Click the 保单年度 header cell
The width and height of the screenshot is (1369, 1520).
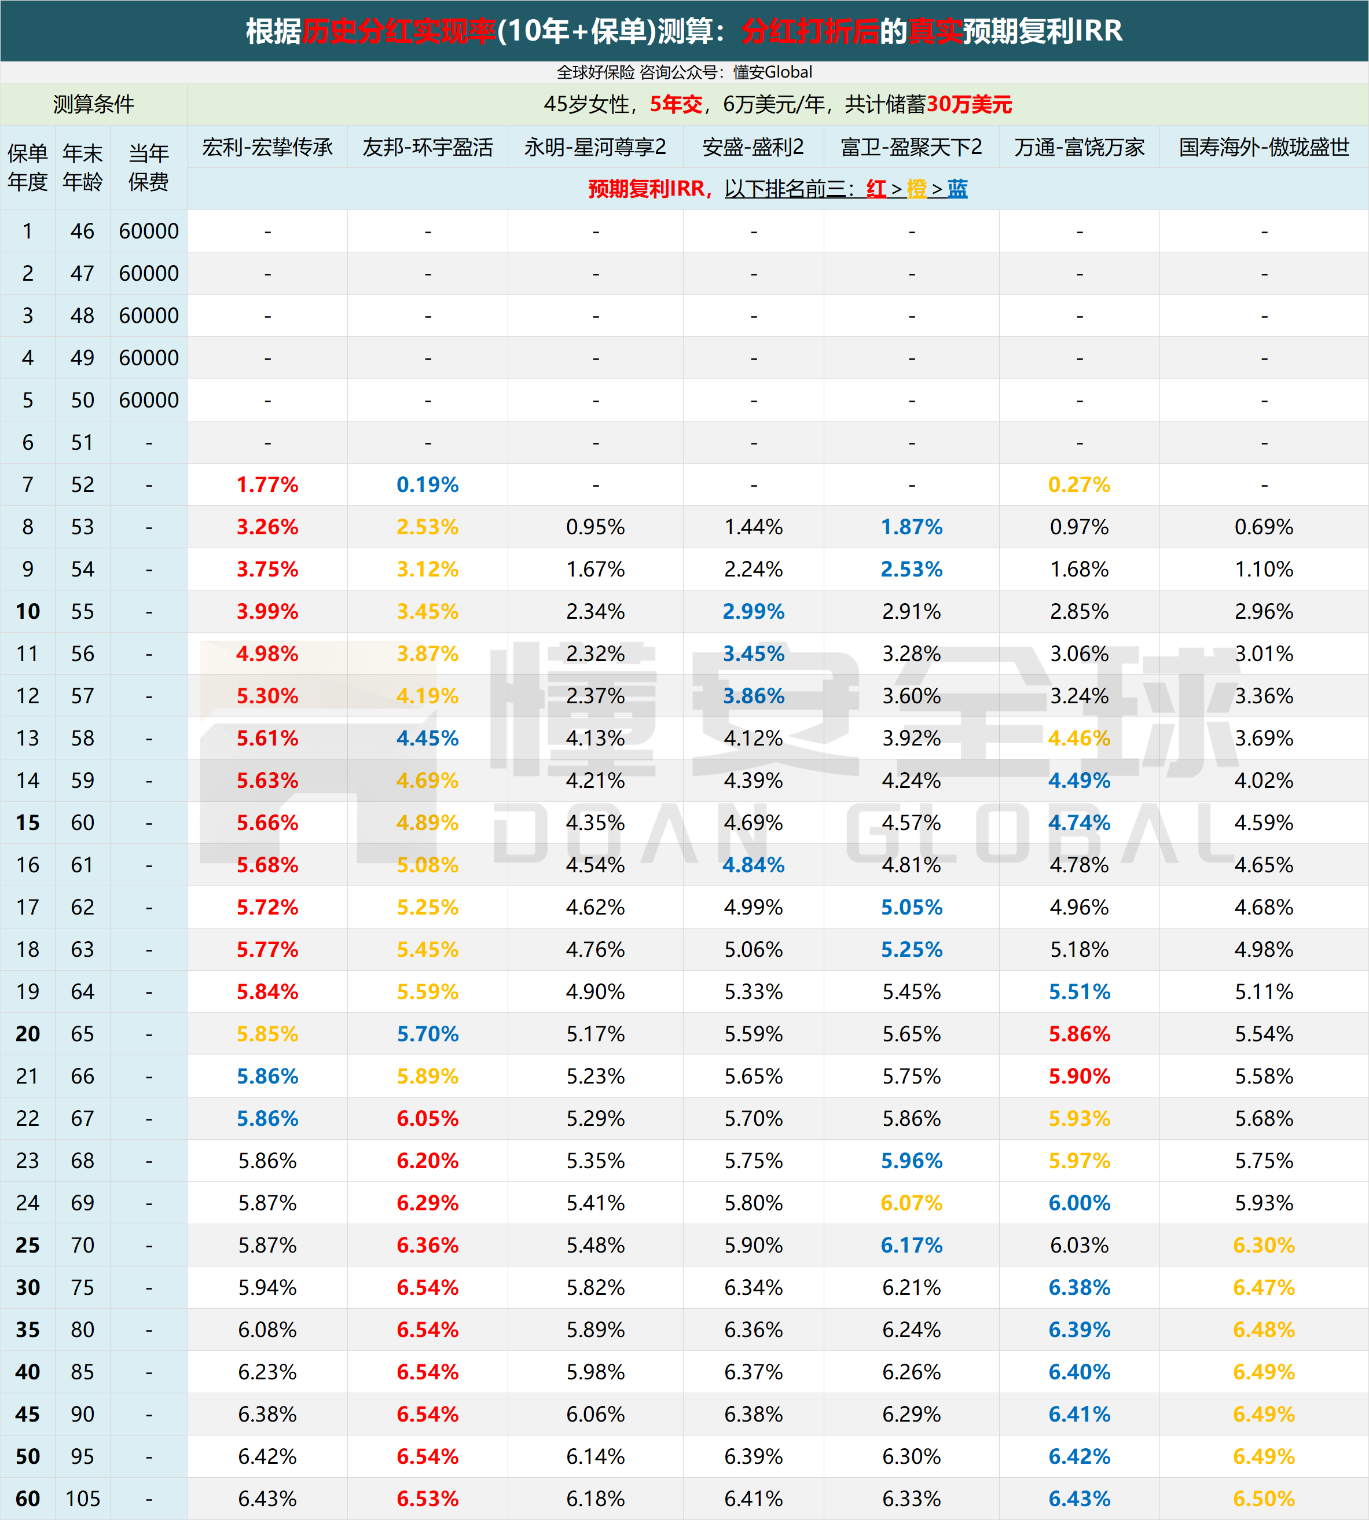click(28, 168)
